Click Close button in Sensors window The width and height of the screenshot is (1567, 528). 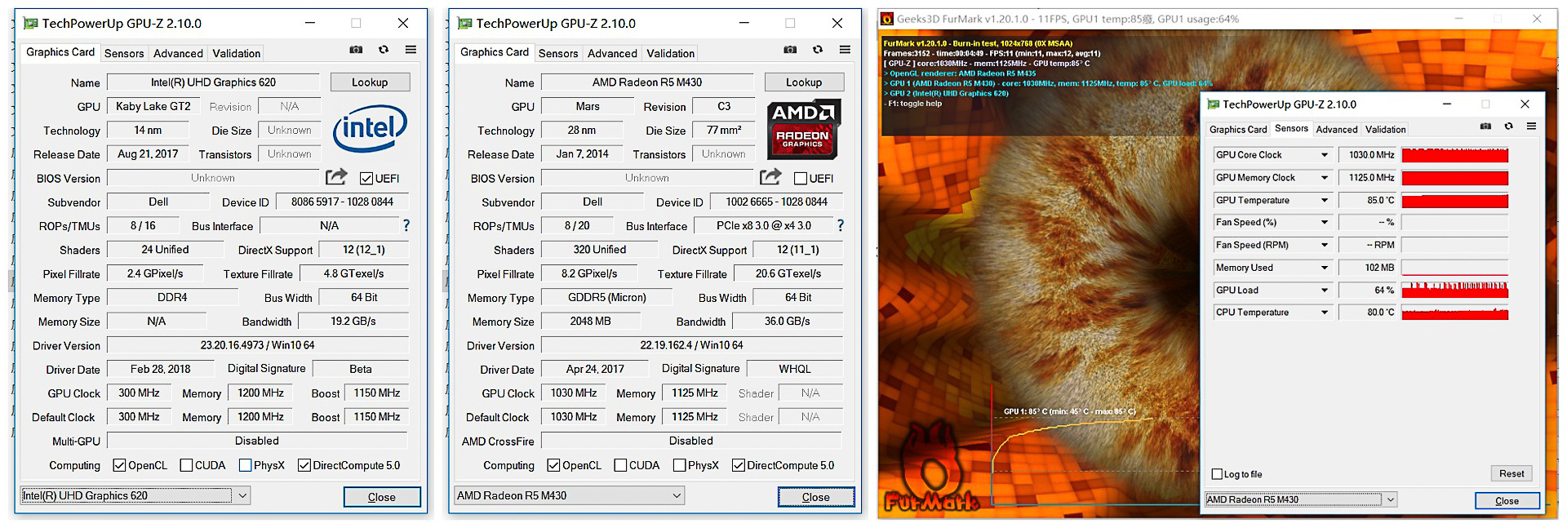pyautogui.click(x=1507, y=501)
